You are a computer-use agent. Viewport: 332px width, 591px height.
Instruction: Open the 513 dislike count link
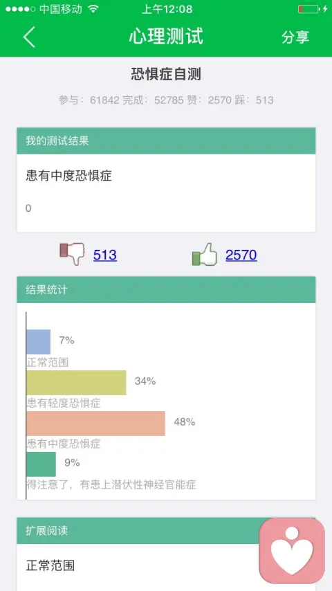tap(104, 255)
